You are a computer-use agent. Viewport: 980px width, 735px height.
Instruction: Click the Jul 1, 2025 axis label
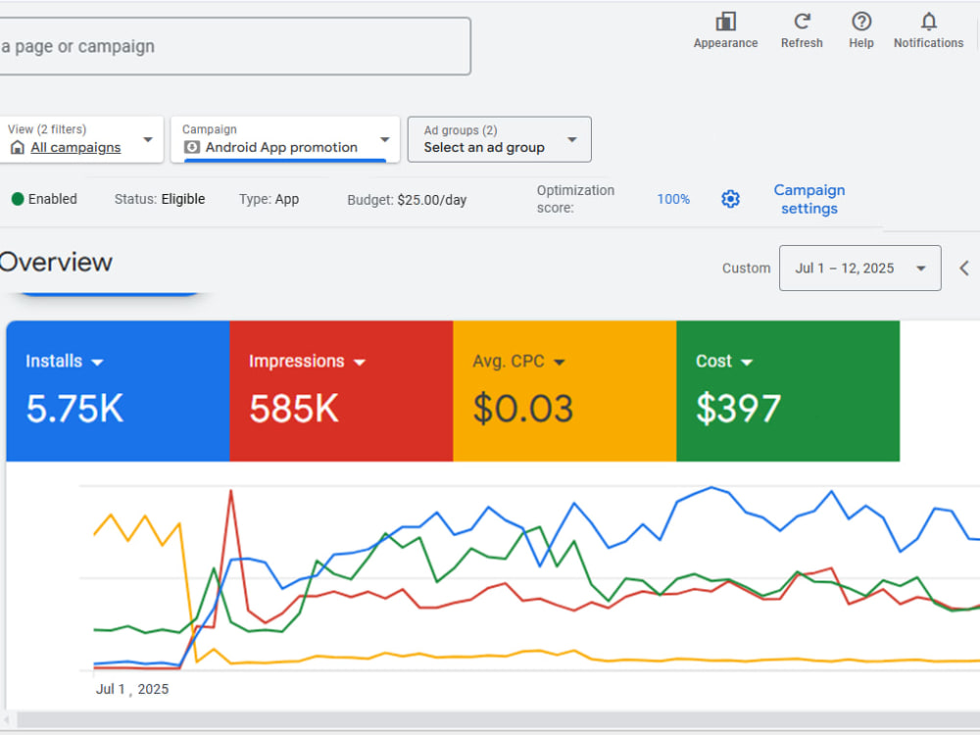(x=132, y=689)
